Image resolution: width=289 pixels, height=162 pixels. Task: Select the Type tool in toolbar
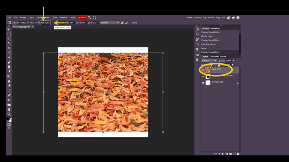pyautogui.click(x=9, y=90)
